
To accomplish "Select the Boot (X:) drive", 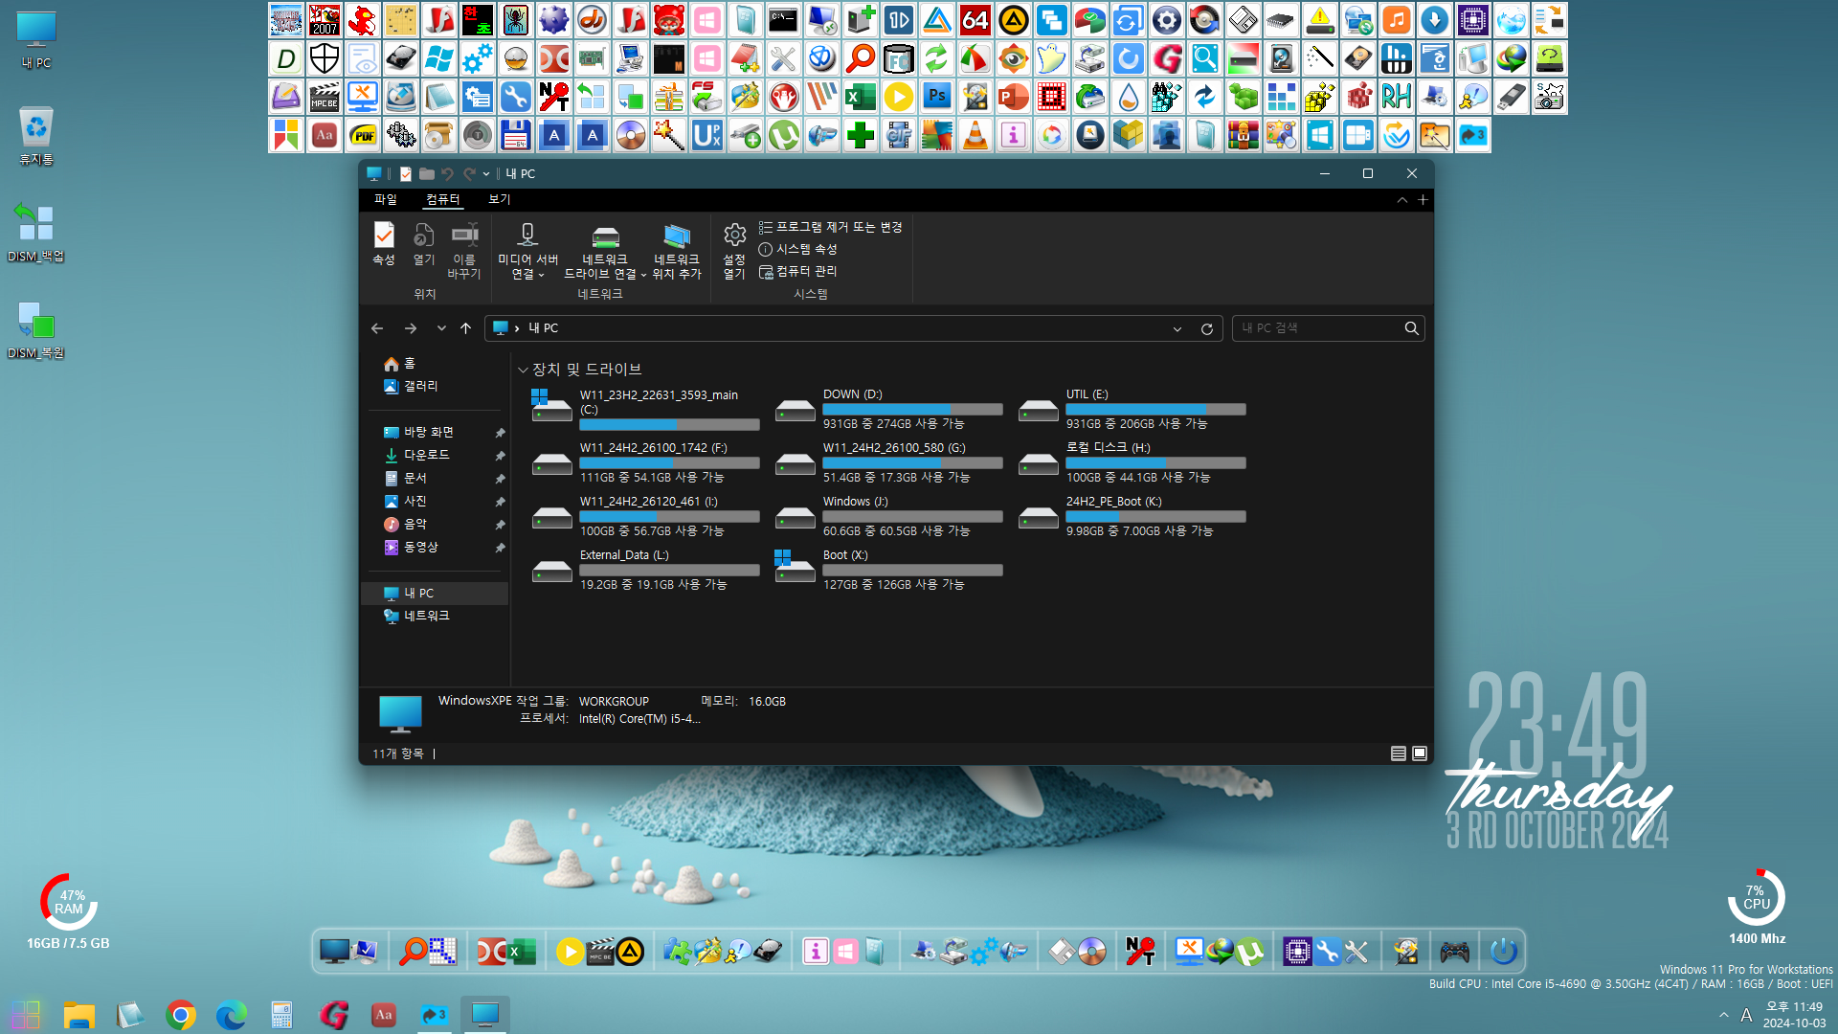I will click(889, 570).
